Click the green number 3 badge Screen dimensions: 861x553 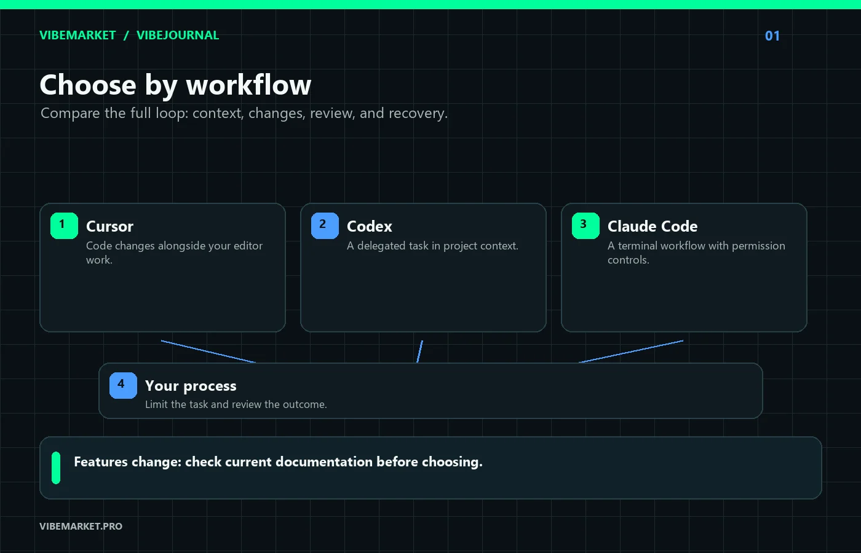point(585,226)
